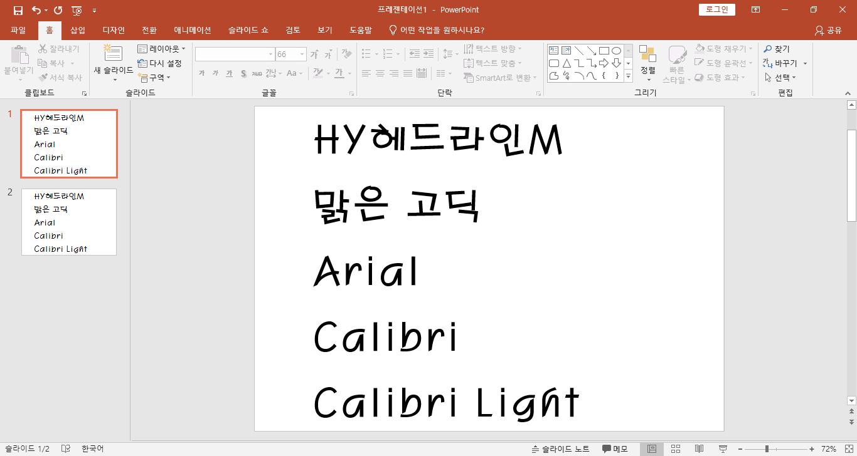Switch to the Design (디자인) tab
This screenshot has width=857, height=456.
114,30
